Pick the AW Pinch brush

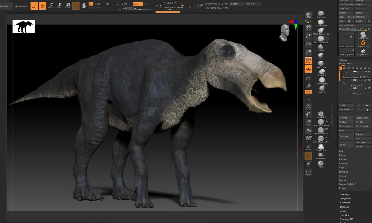321,64
